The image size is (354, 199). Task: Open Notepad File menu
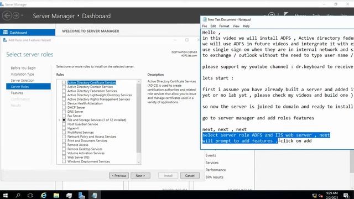[205, 26]
